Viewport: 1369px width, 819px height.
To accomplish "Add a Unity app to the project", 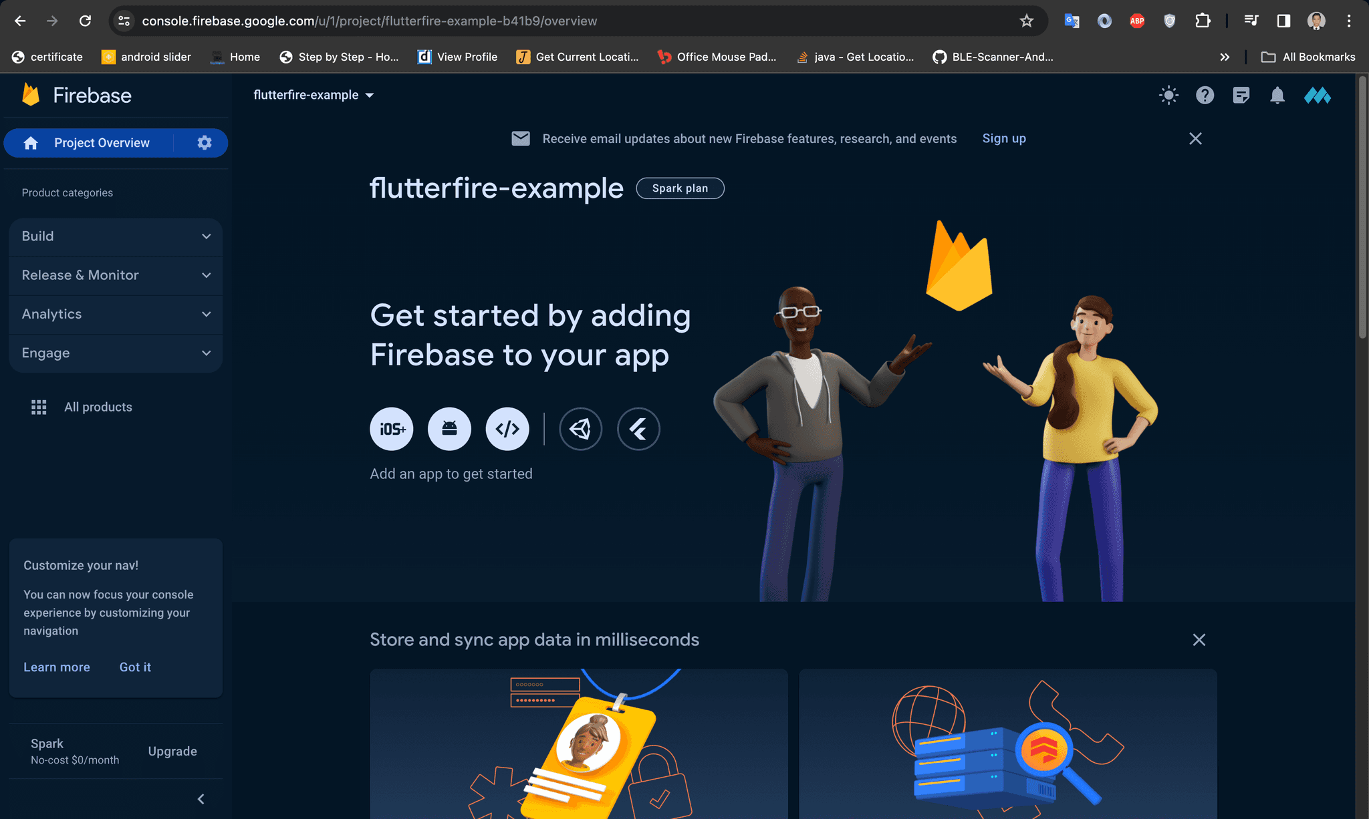I will point(580,429).
